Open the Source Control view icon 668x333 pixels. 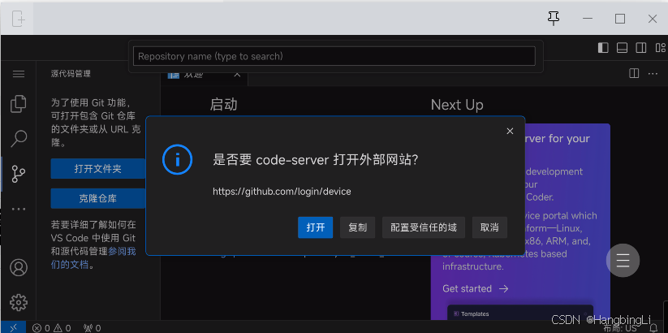(x=19, y=174)
